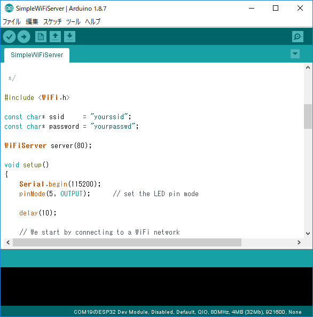This screenshot has width=313, height=317.
Task: Select the SimpleWiFiServer tab
Action: [37, 55]
